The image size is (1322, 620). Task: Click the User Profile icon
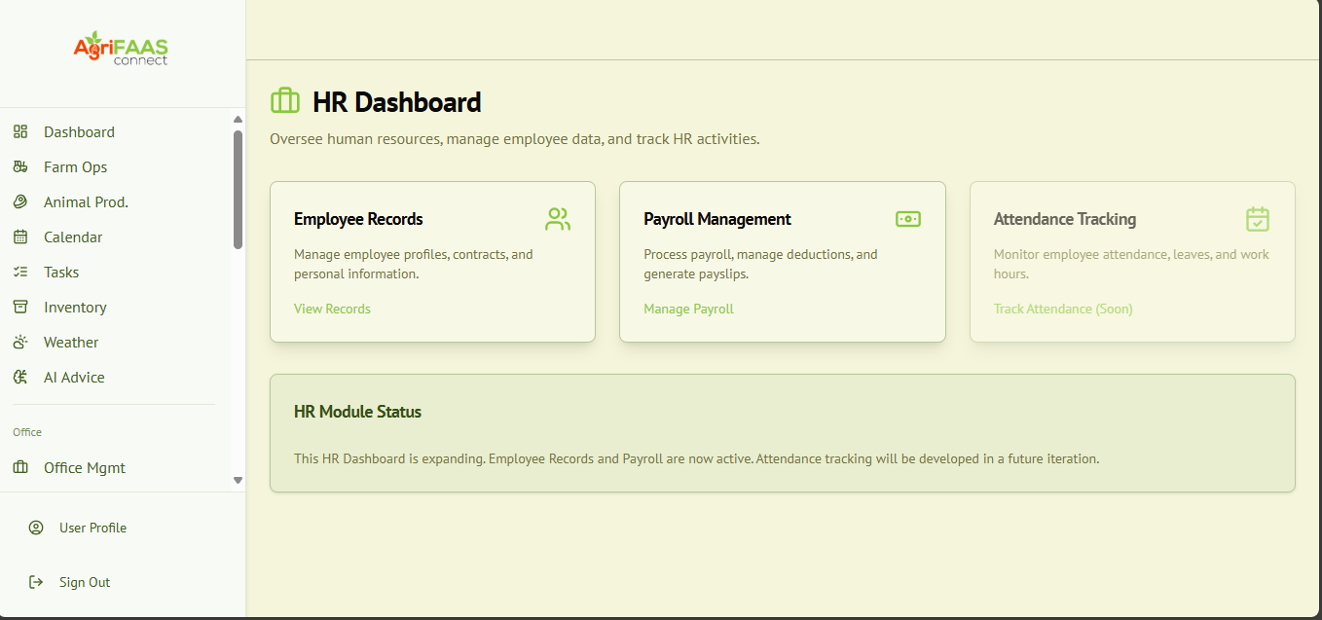click(36, 527)
